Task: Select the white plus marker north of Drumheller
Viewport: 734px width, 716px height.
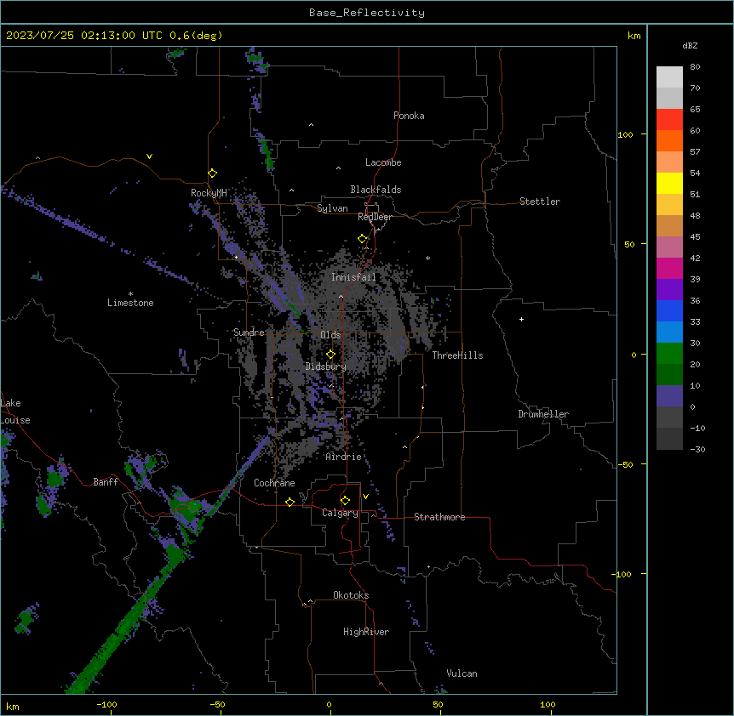Action: tap(521, 319)
